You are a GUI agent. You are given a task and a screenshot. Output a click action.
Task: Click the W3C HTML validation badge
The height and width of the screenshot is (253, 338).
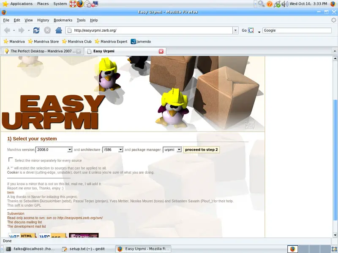[x=22, y=235]
